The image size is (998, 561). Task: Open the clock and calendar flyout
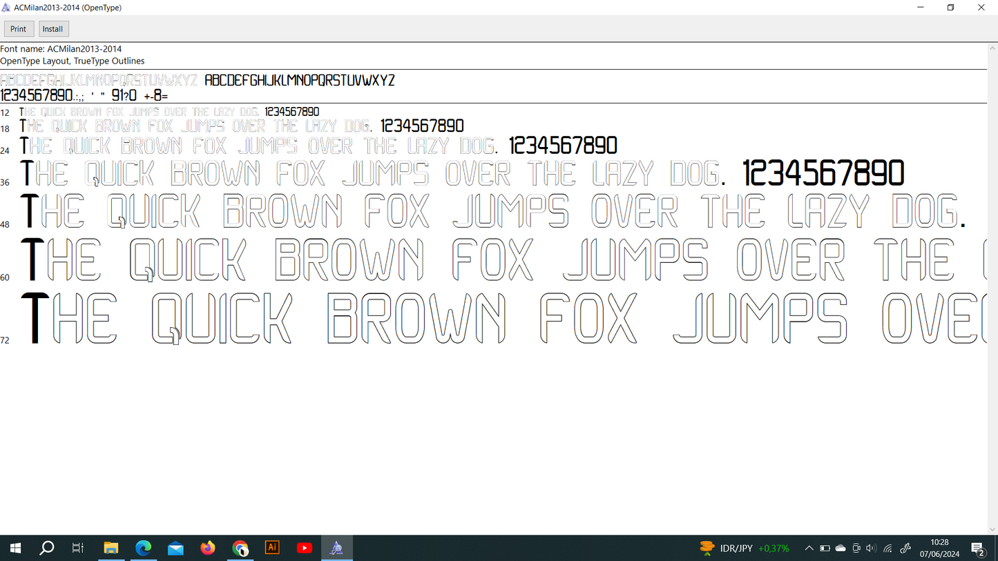coord(939,549)
